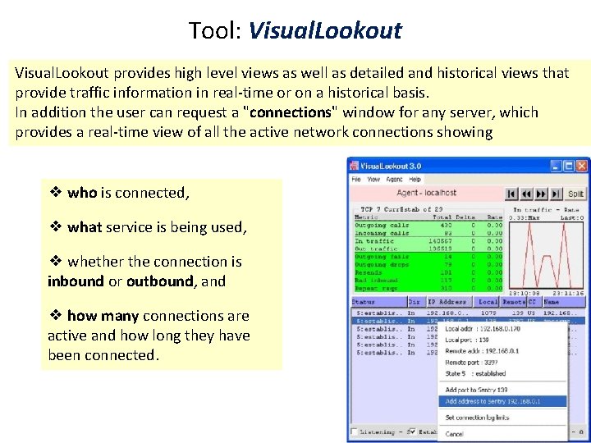Select the highlighted established connection row

tap(469, 321)
